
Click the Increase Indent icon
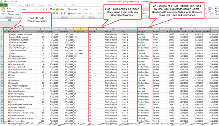(65, 13)
